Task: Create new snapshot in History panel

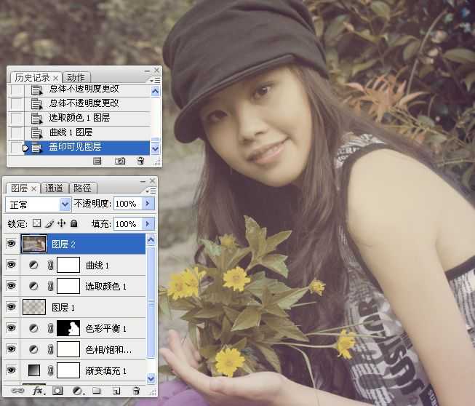Action: point(120,161)
